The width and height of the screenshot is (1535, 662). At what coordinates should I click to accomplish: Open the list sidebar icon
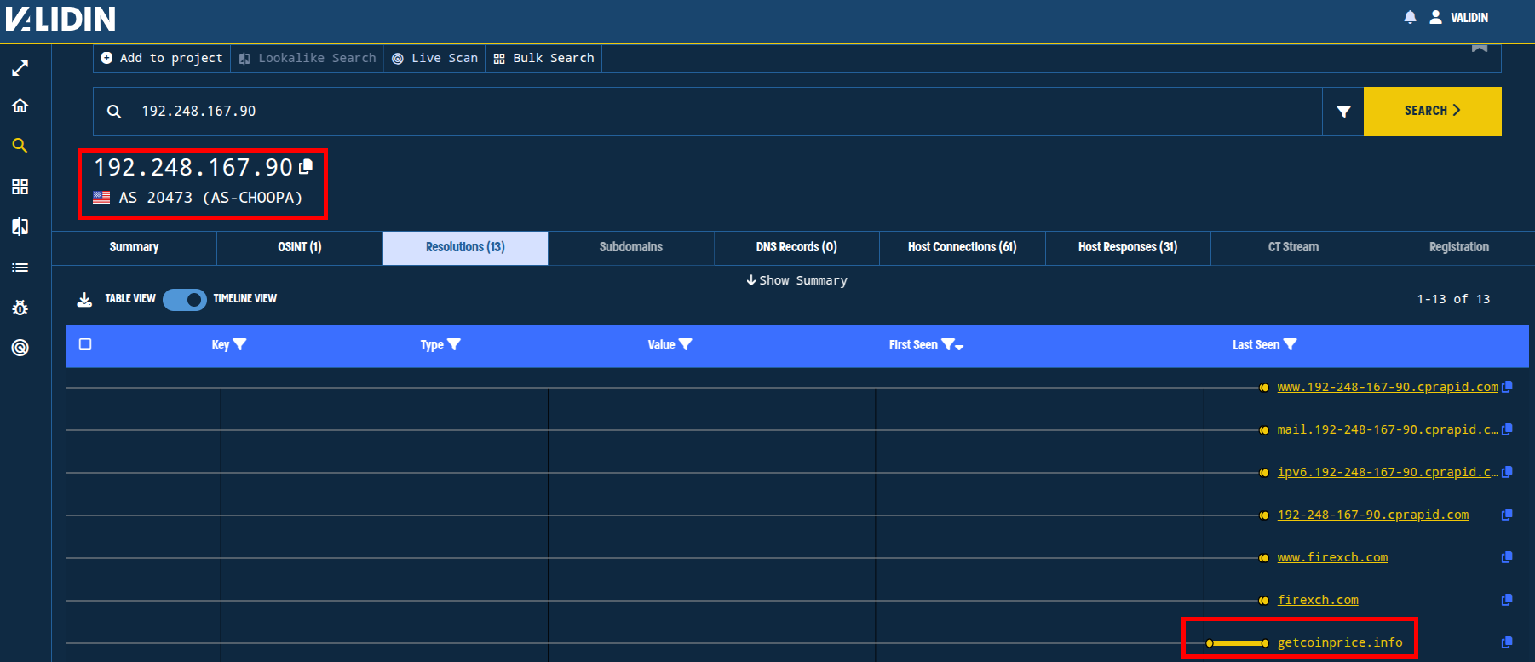tap(20, 268)
